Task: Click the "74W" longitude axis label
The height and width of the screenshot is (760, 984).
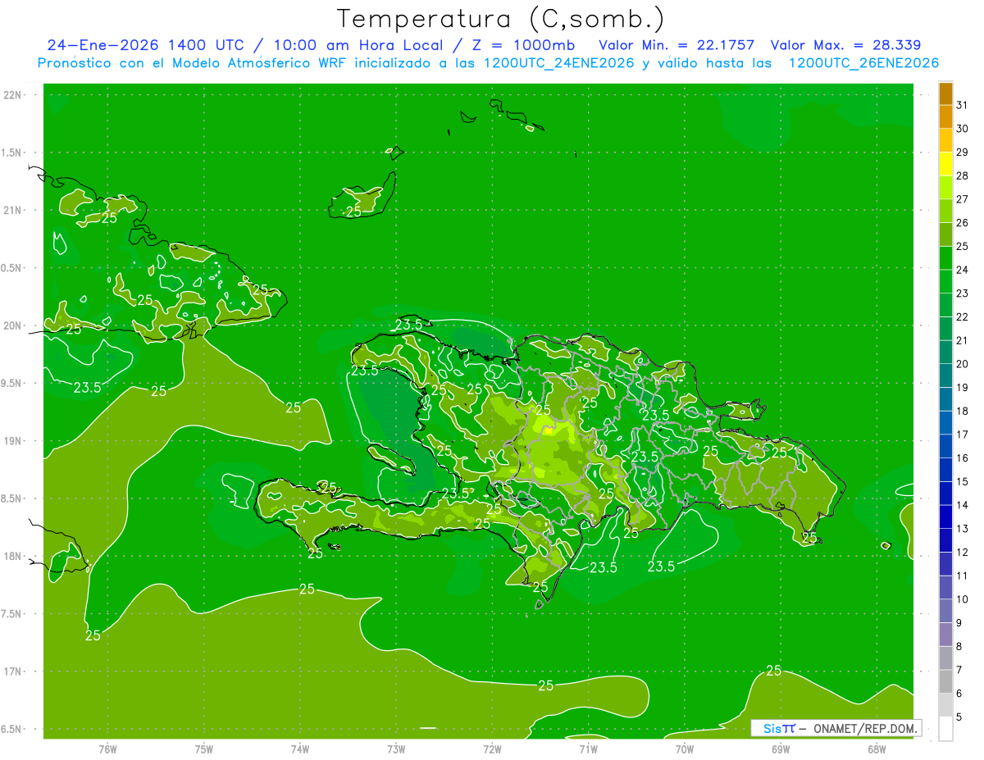Action: (x=300, y=749)
